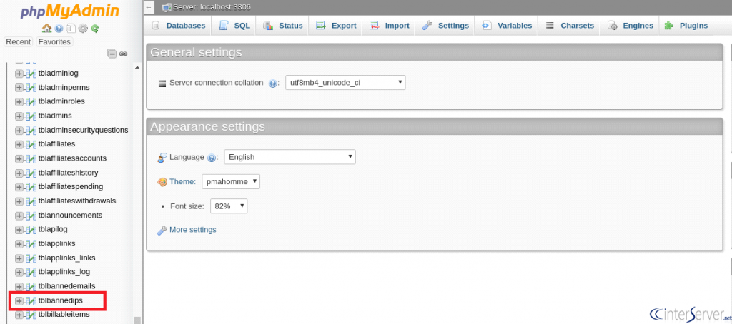Expand the tblaffiliates plus node

pyautogui.click(x=19, y=144)
